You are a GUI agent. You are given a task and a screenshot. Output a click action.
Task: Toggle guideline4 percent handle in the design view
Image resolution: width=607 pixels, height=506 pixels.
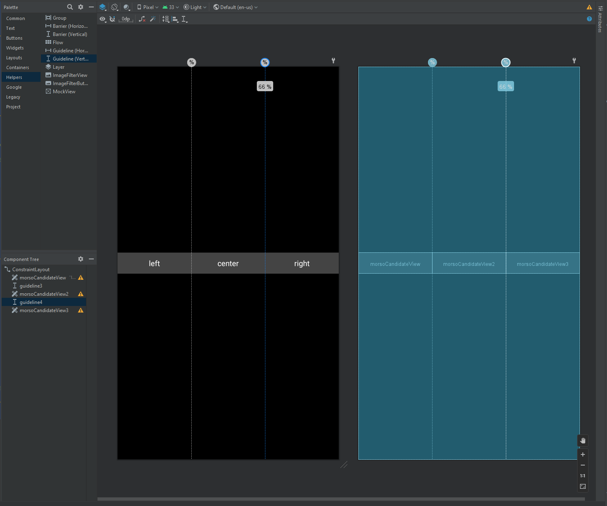[265, 63]
